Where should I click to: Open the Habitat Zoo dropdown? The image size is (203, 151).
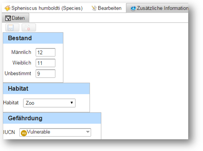point(49,103)
